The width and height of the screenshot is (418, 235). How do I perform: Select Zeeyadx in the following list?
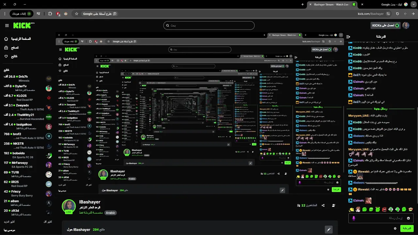pos(28,107)
